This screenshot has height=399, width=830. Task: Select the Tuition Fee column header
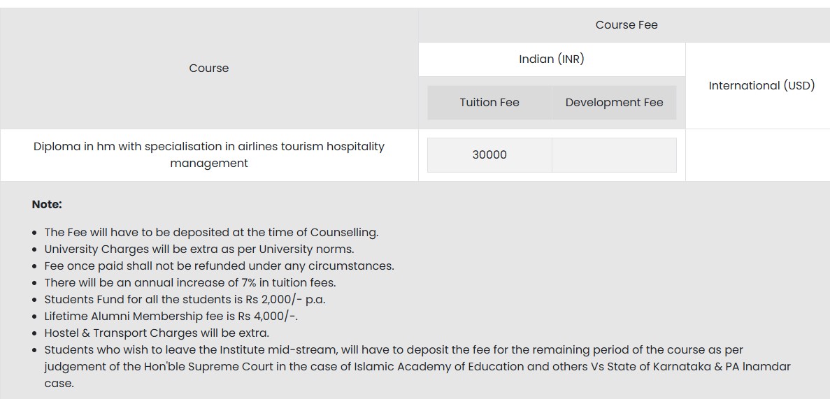click(x=489, y=103)
